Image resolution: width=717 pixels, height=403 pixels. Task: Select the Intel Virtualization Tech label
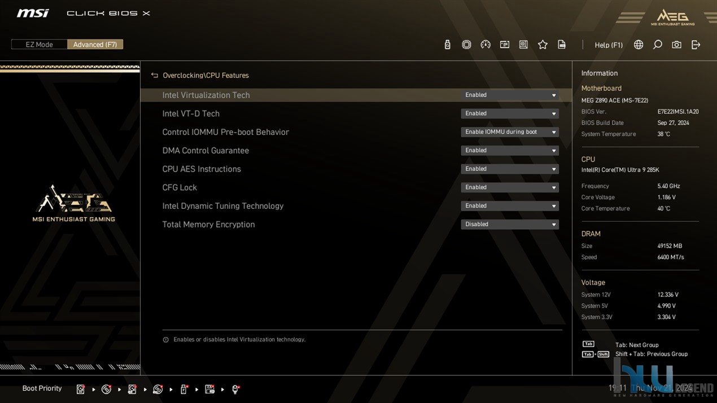tap(206, 95)
